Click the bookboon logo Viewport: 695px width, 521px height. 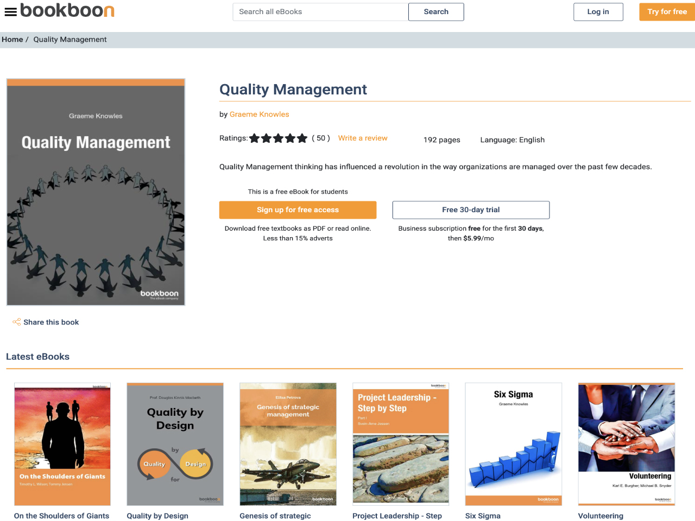click(x=67, y=10)
